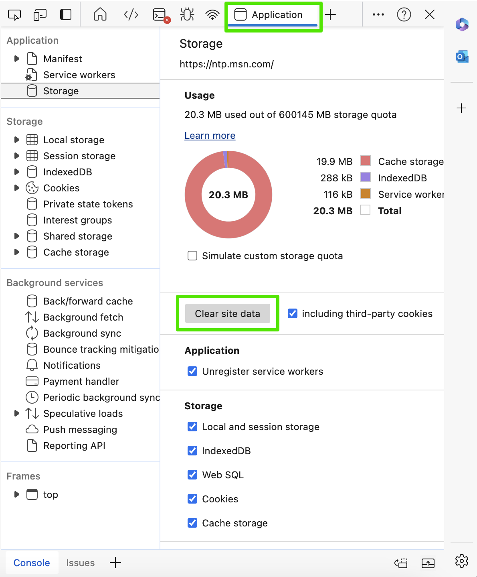Enable Simulate custom storage quota
Image resolution: width=477 pixels, height=577 pixels.
tap(192, 256)
